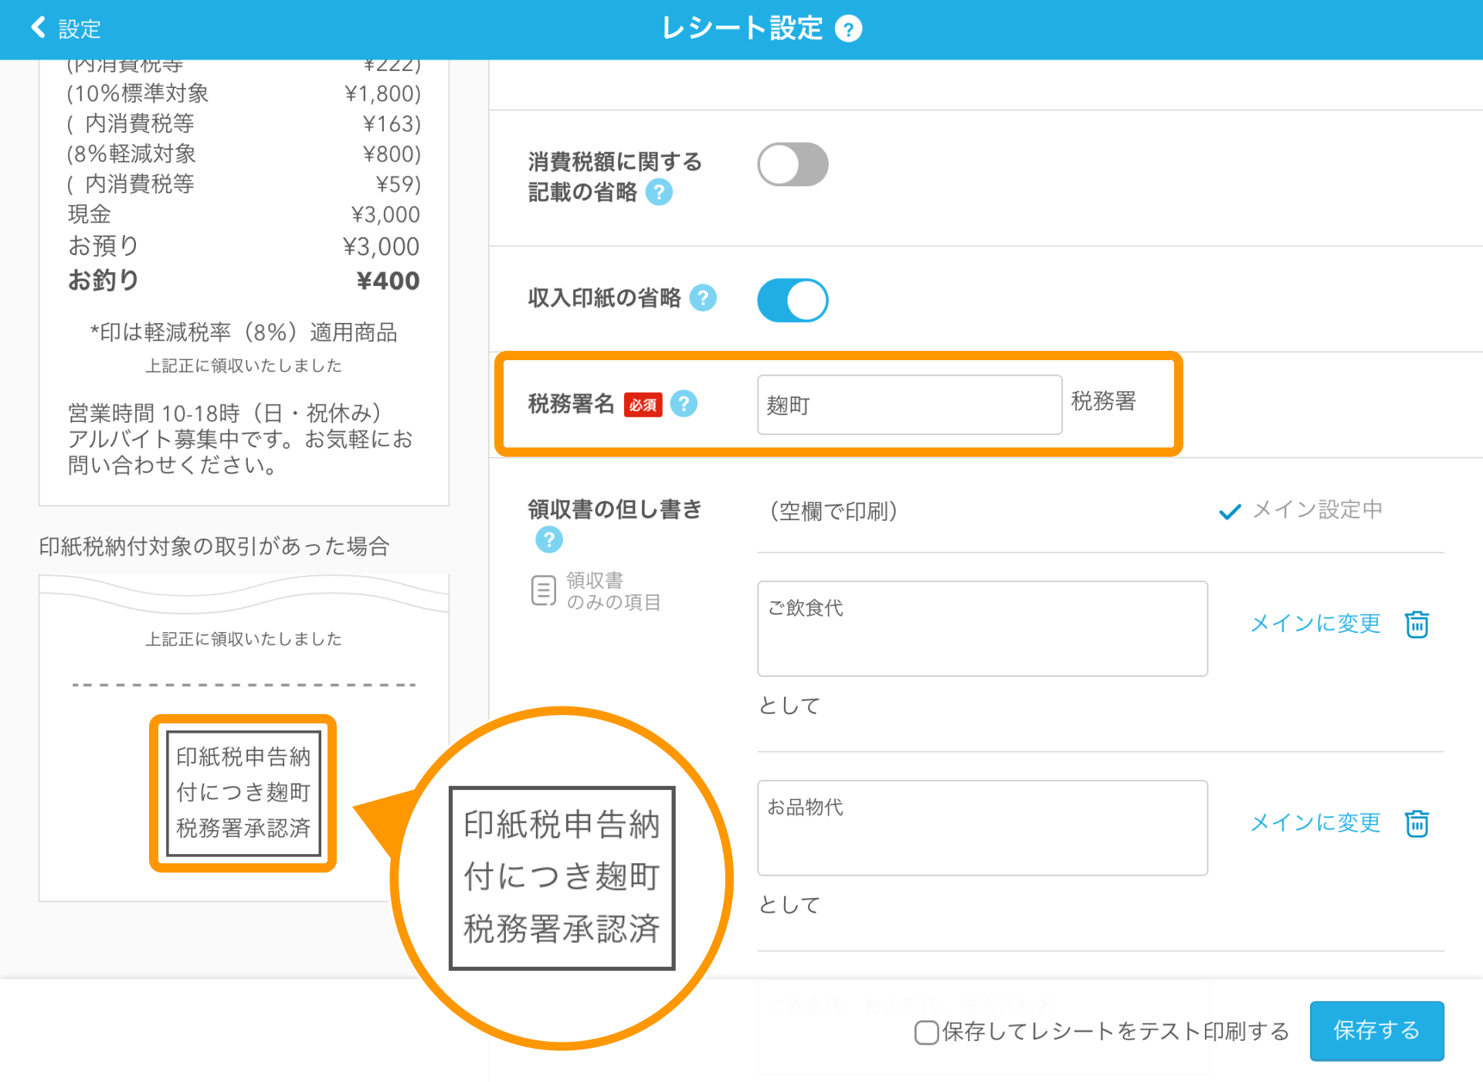Open help for レシート設定 title
The height and width of the screenshot is (1082, 1483).
click(x=848, y=29)
